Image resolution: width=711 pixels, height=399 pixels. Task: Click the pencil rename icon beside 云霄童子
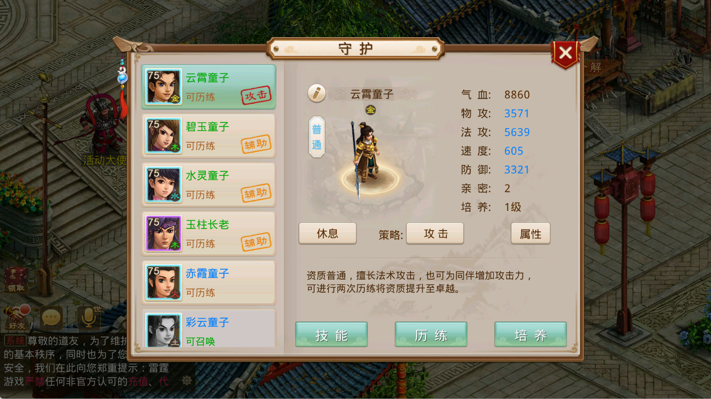(317, 93)
